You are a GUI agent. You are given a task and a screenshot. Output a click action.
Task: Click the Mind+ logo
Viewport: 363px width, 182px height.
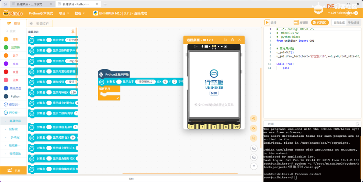13,13
